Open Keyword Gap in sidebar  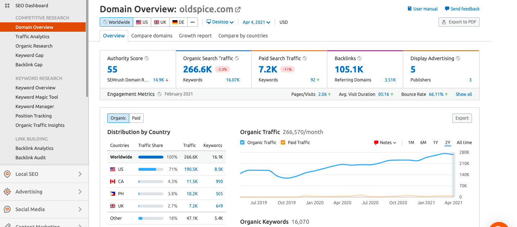tap(30, 55)
